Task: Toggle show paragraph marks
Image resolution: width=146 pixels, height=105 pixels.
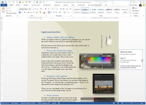Action: tap(70, 9)
